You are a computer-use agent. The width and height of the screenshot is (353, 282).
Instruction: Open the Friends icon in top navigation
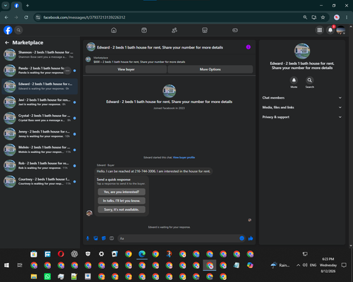pyautogui.click(x=174, y=30)
